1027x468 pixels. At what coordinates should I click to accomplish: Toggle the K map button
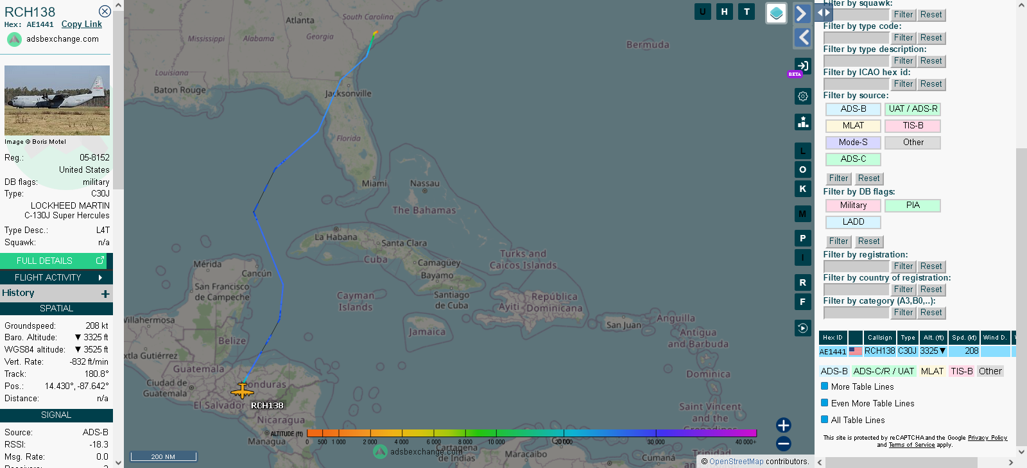[802, 189]
